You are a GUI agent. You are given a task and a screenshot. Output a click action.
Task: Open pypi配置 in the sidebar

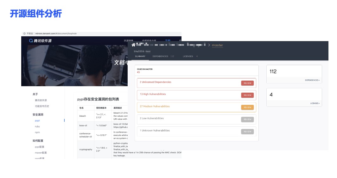point(40,147)
